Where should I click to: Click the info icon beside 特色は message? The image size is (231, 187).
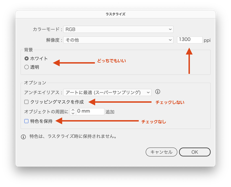(23, 137)
